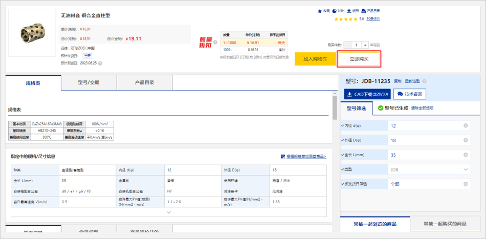This screenshot has width=486, height=239.
Task: Expand the specification table chevron
Action: (x=169, y=212)
